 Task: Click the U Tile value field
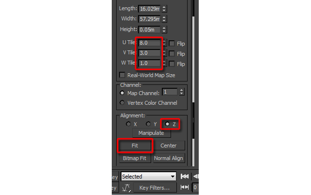(149, 43)
